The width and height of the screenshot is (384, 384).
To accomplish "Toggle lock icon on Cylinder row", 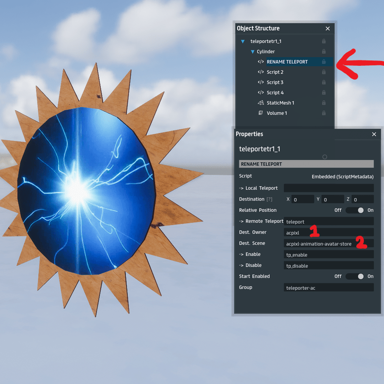I will click(324, 51).
